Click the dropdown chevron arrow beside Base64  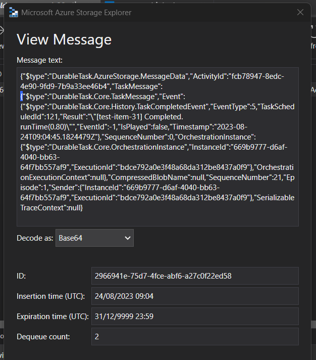(x=128, y=238)
